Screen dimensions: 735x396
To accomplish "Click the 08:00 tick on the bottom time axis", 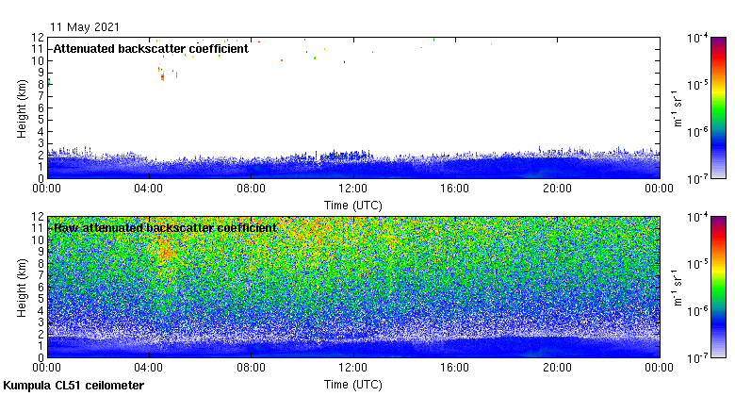I will click(x=252, y=370).
